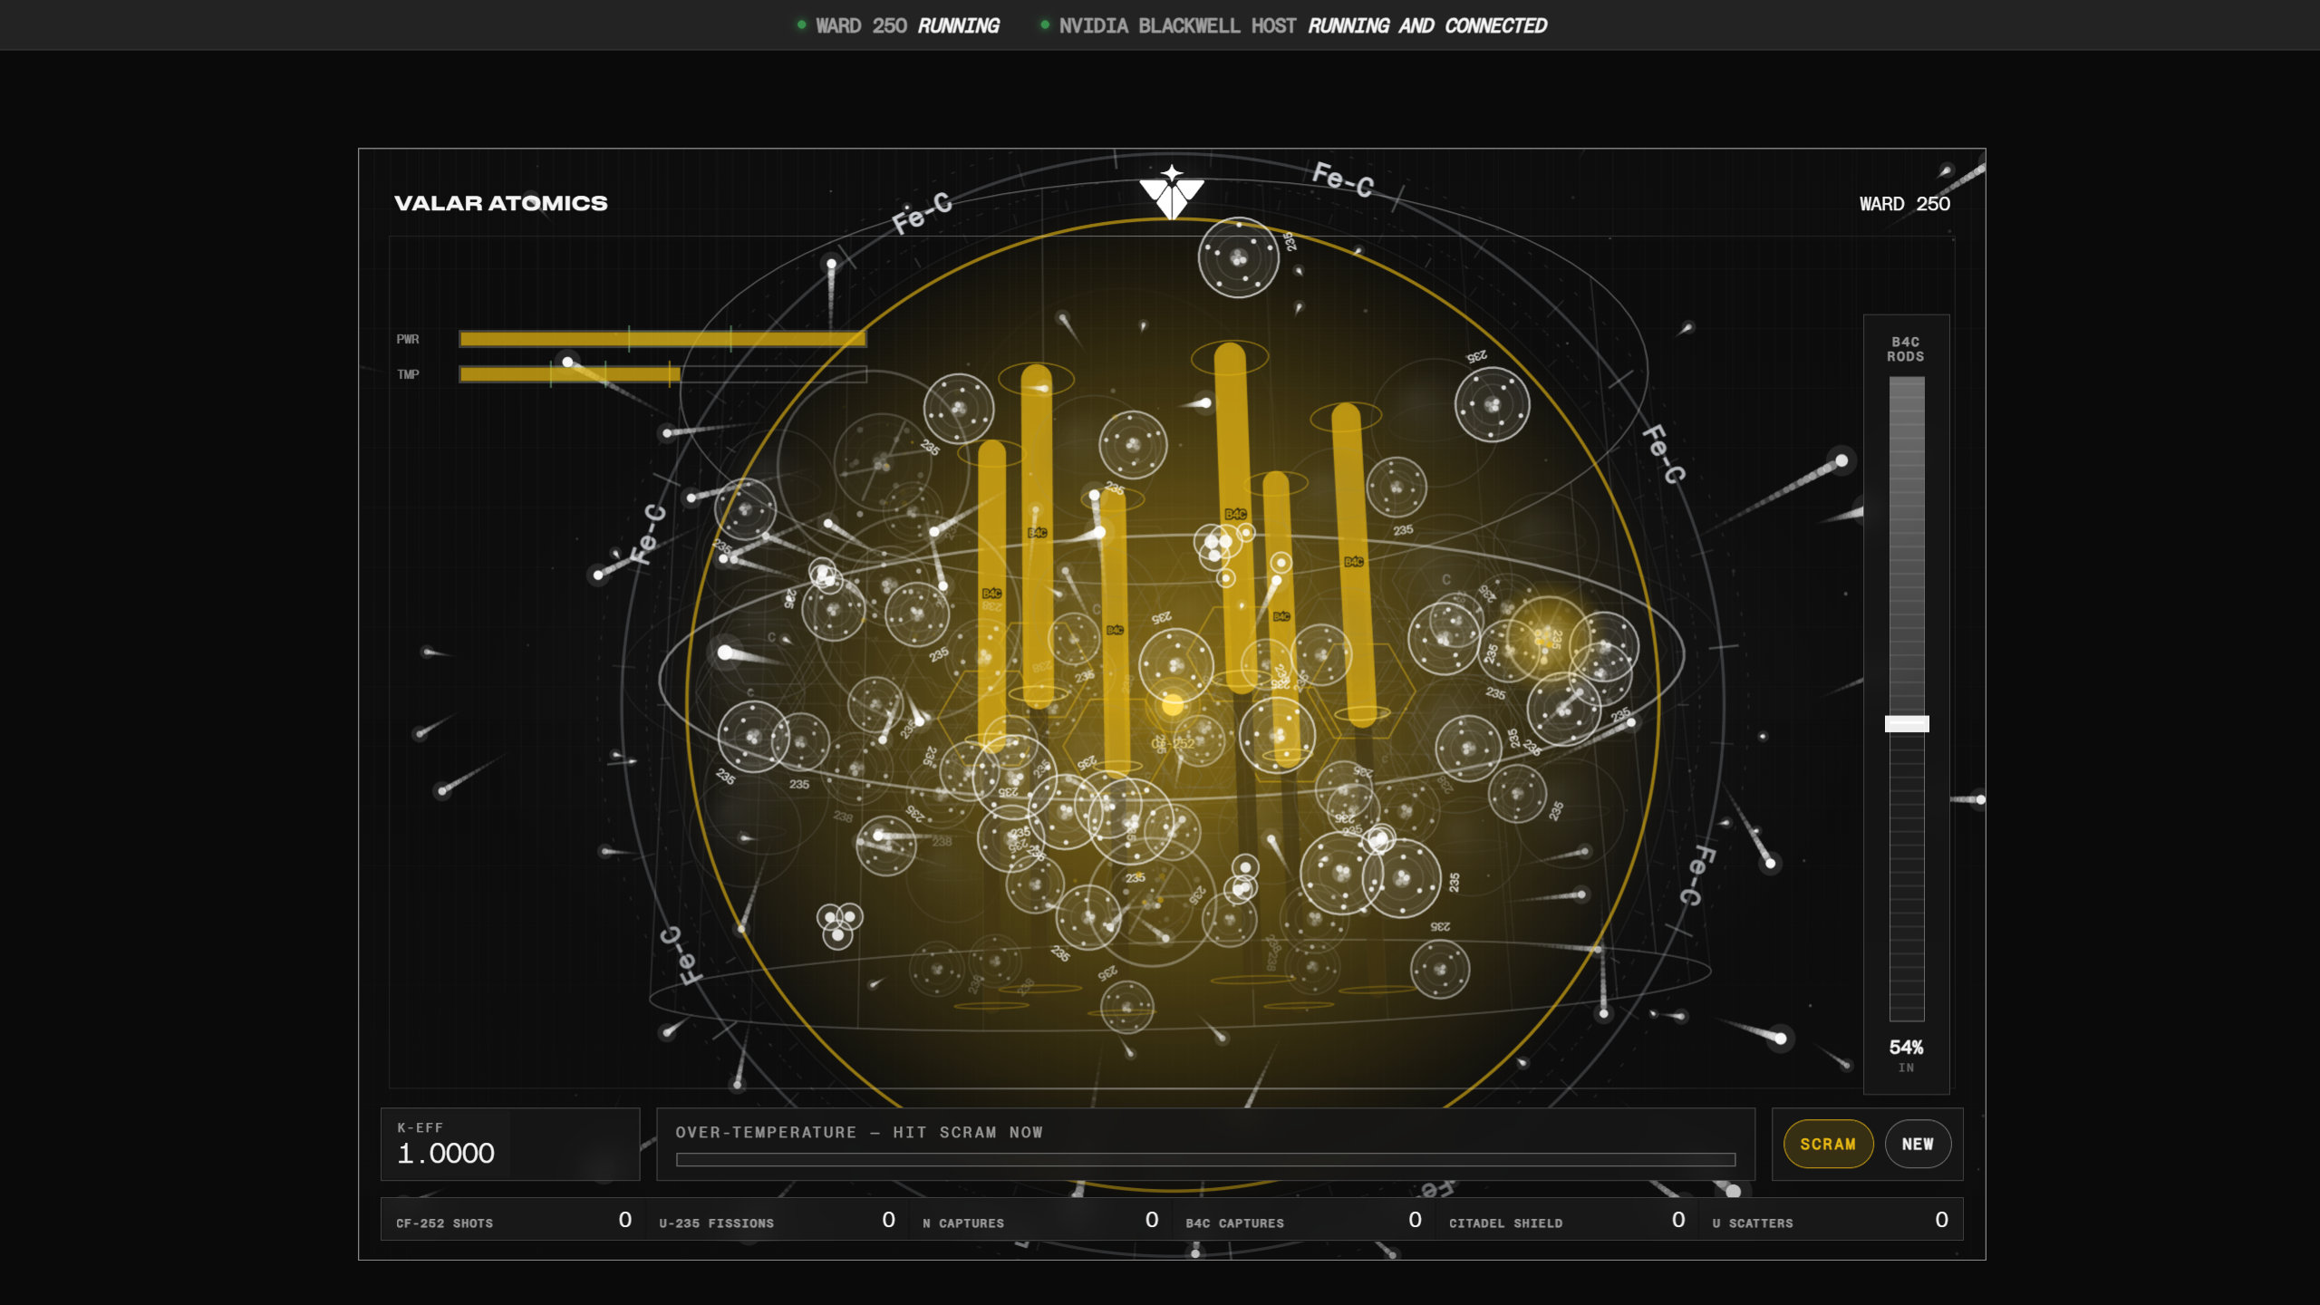Click the B4C CAPTURES counter

click(1303, 1221)
